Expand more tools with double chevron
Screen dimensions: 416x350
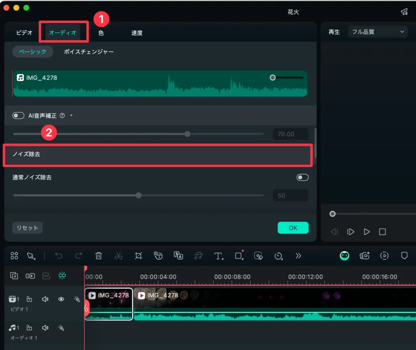click(298, 256)
